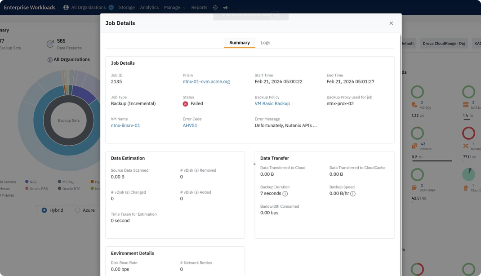The height and width of the screenshot is (276, 481).
Task: Switch to the Logs tab
Action: tap(265, 43)
